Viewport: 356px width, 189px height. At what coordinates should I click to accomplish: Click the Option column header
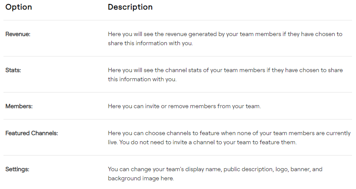pyautogui.click(x=19, y=7)
